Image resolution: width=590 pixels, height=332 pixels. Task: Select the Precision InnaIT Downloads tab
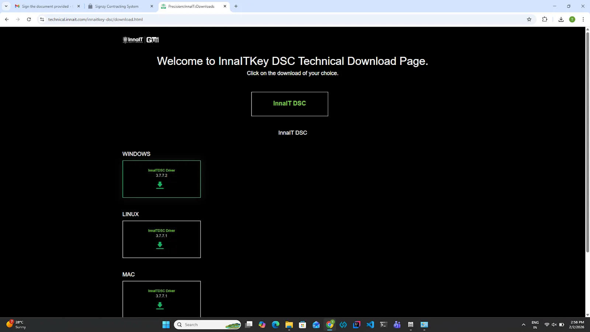pos(191,6)
